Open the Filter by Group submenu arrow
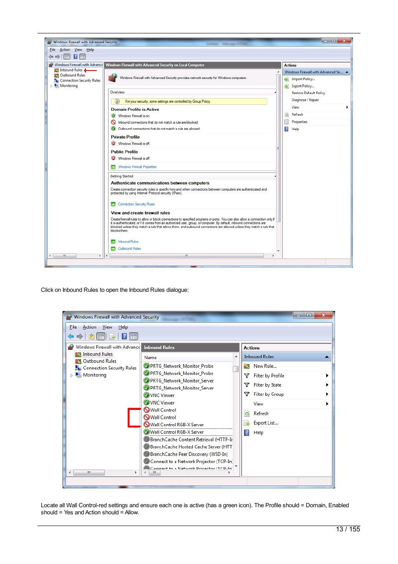398x564 pixels. point(327,394)
